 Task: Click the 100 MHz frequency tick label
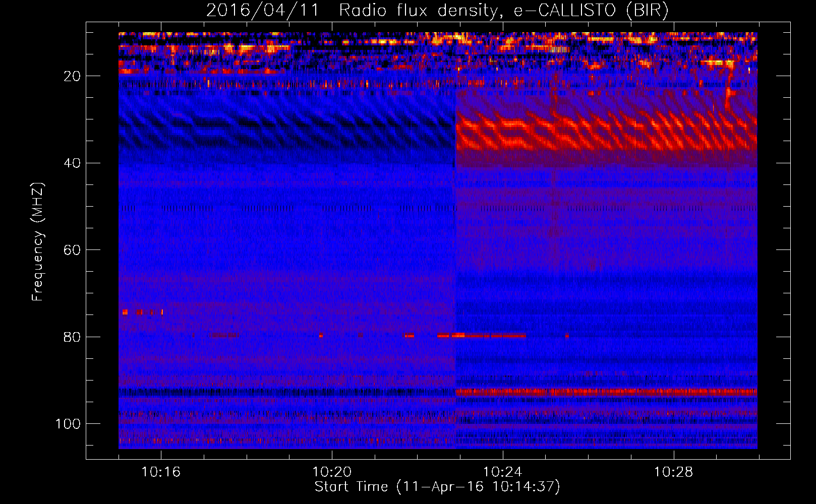(68, 424)
